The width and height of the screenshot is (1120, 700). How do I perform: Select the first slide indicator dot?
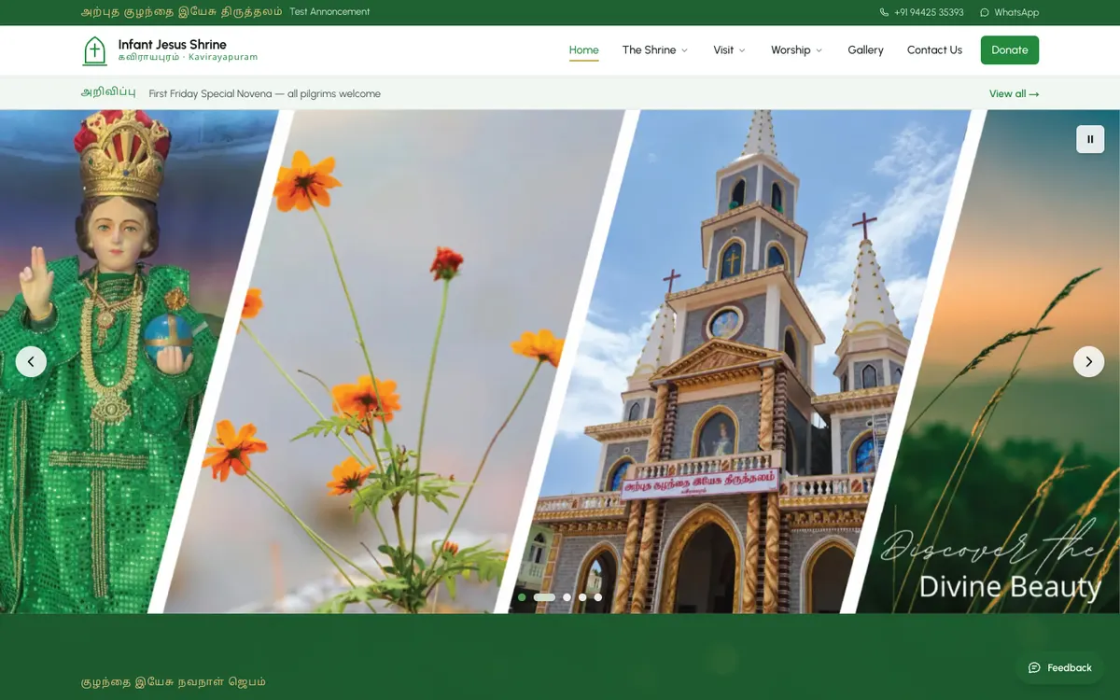[522, 597]
